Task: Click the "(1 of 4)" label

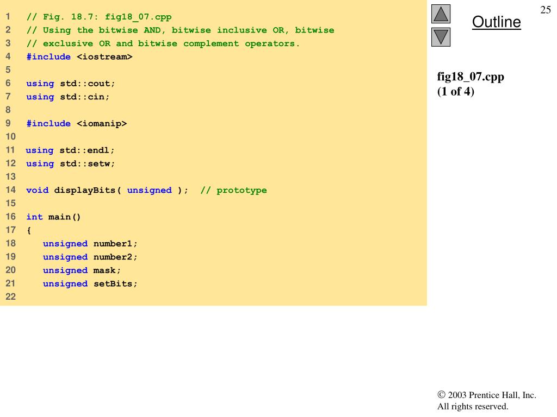Action: [x=455, y=91]
